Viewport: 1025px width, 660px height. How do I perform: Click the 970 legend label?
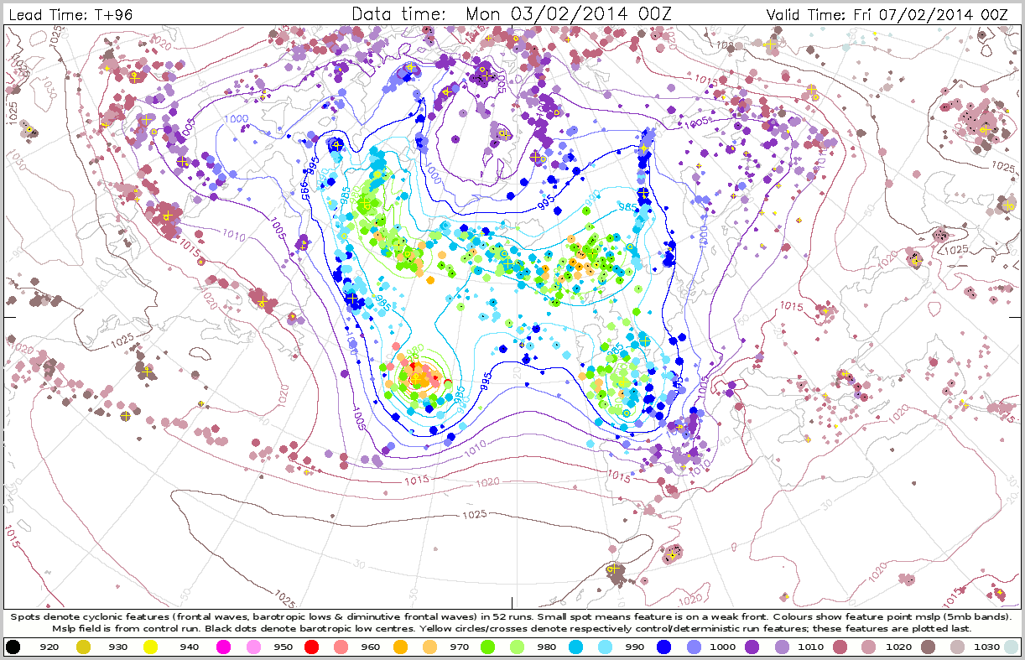[x=459, y=647]
